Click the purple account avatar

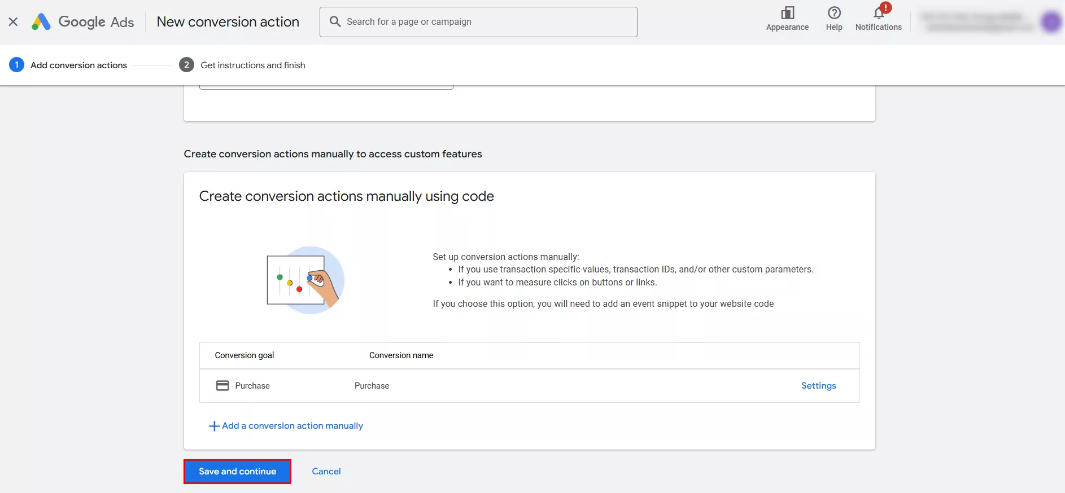point(1051,22)
